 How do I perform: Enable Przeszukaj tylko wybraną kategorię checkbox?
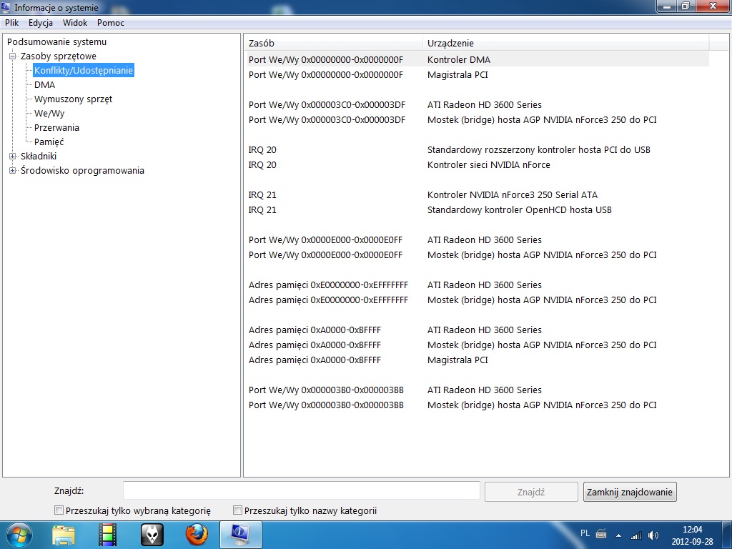[x=59, y=510]
